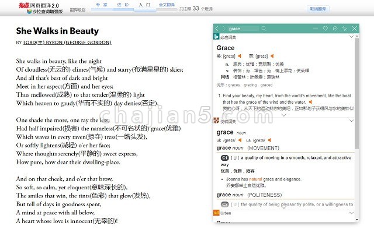Screen dimensions: 374x233
Task: Play US pronunciation of Grace in Bing dictionary
Action: pyautogui.click(x=240, y=56)
